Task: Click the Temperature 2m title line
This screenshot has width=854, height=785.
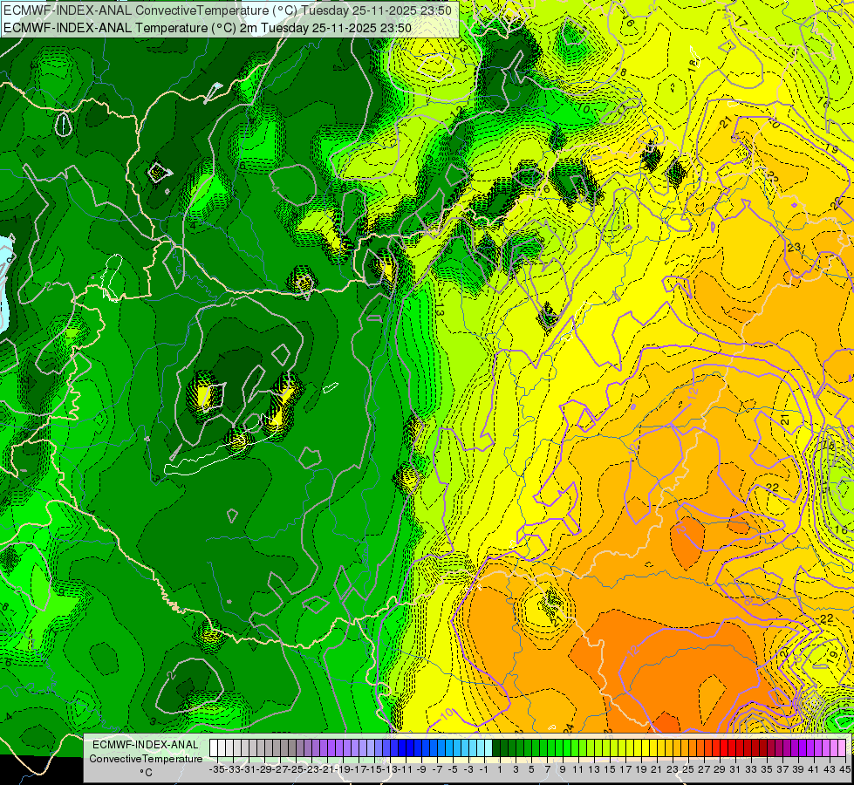Action: [x=208, y=28]
